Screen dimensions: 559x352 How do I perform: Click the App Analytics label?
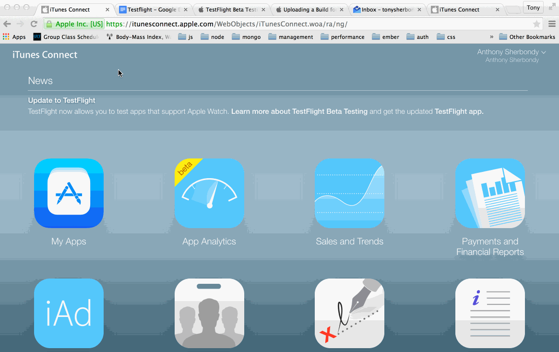(209, 242)
